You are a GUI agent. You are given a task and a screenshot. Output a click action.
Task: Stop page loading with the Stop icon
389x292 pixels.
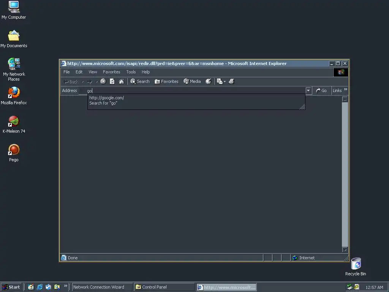click(x=103, y=81)
